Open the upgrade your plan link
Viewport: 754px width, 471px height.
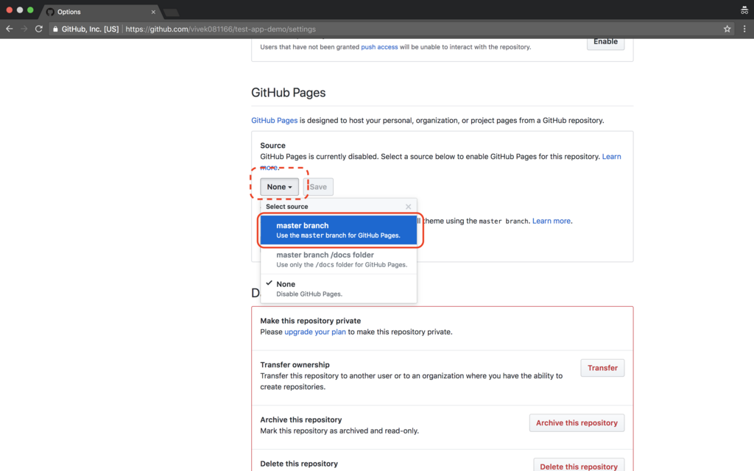click(x=315, y=332)
